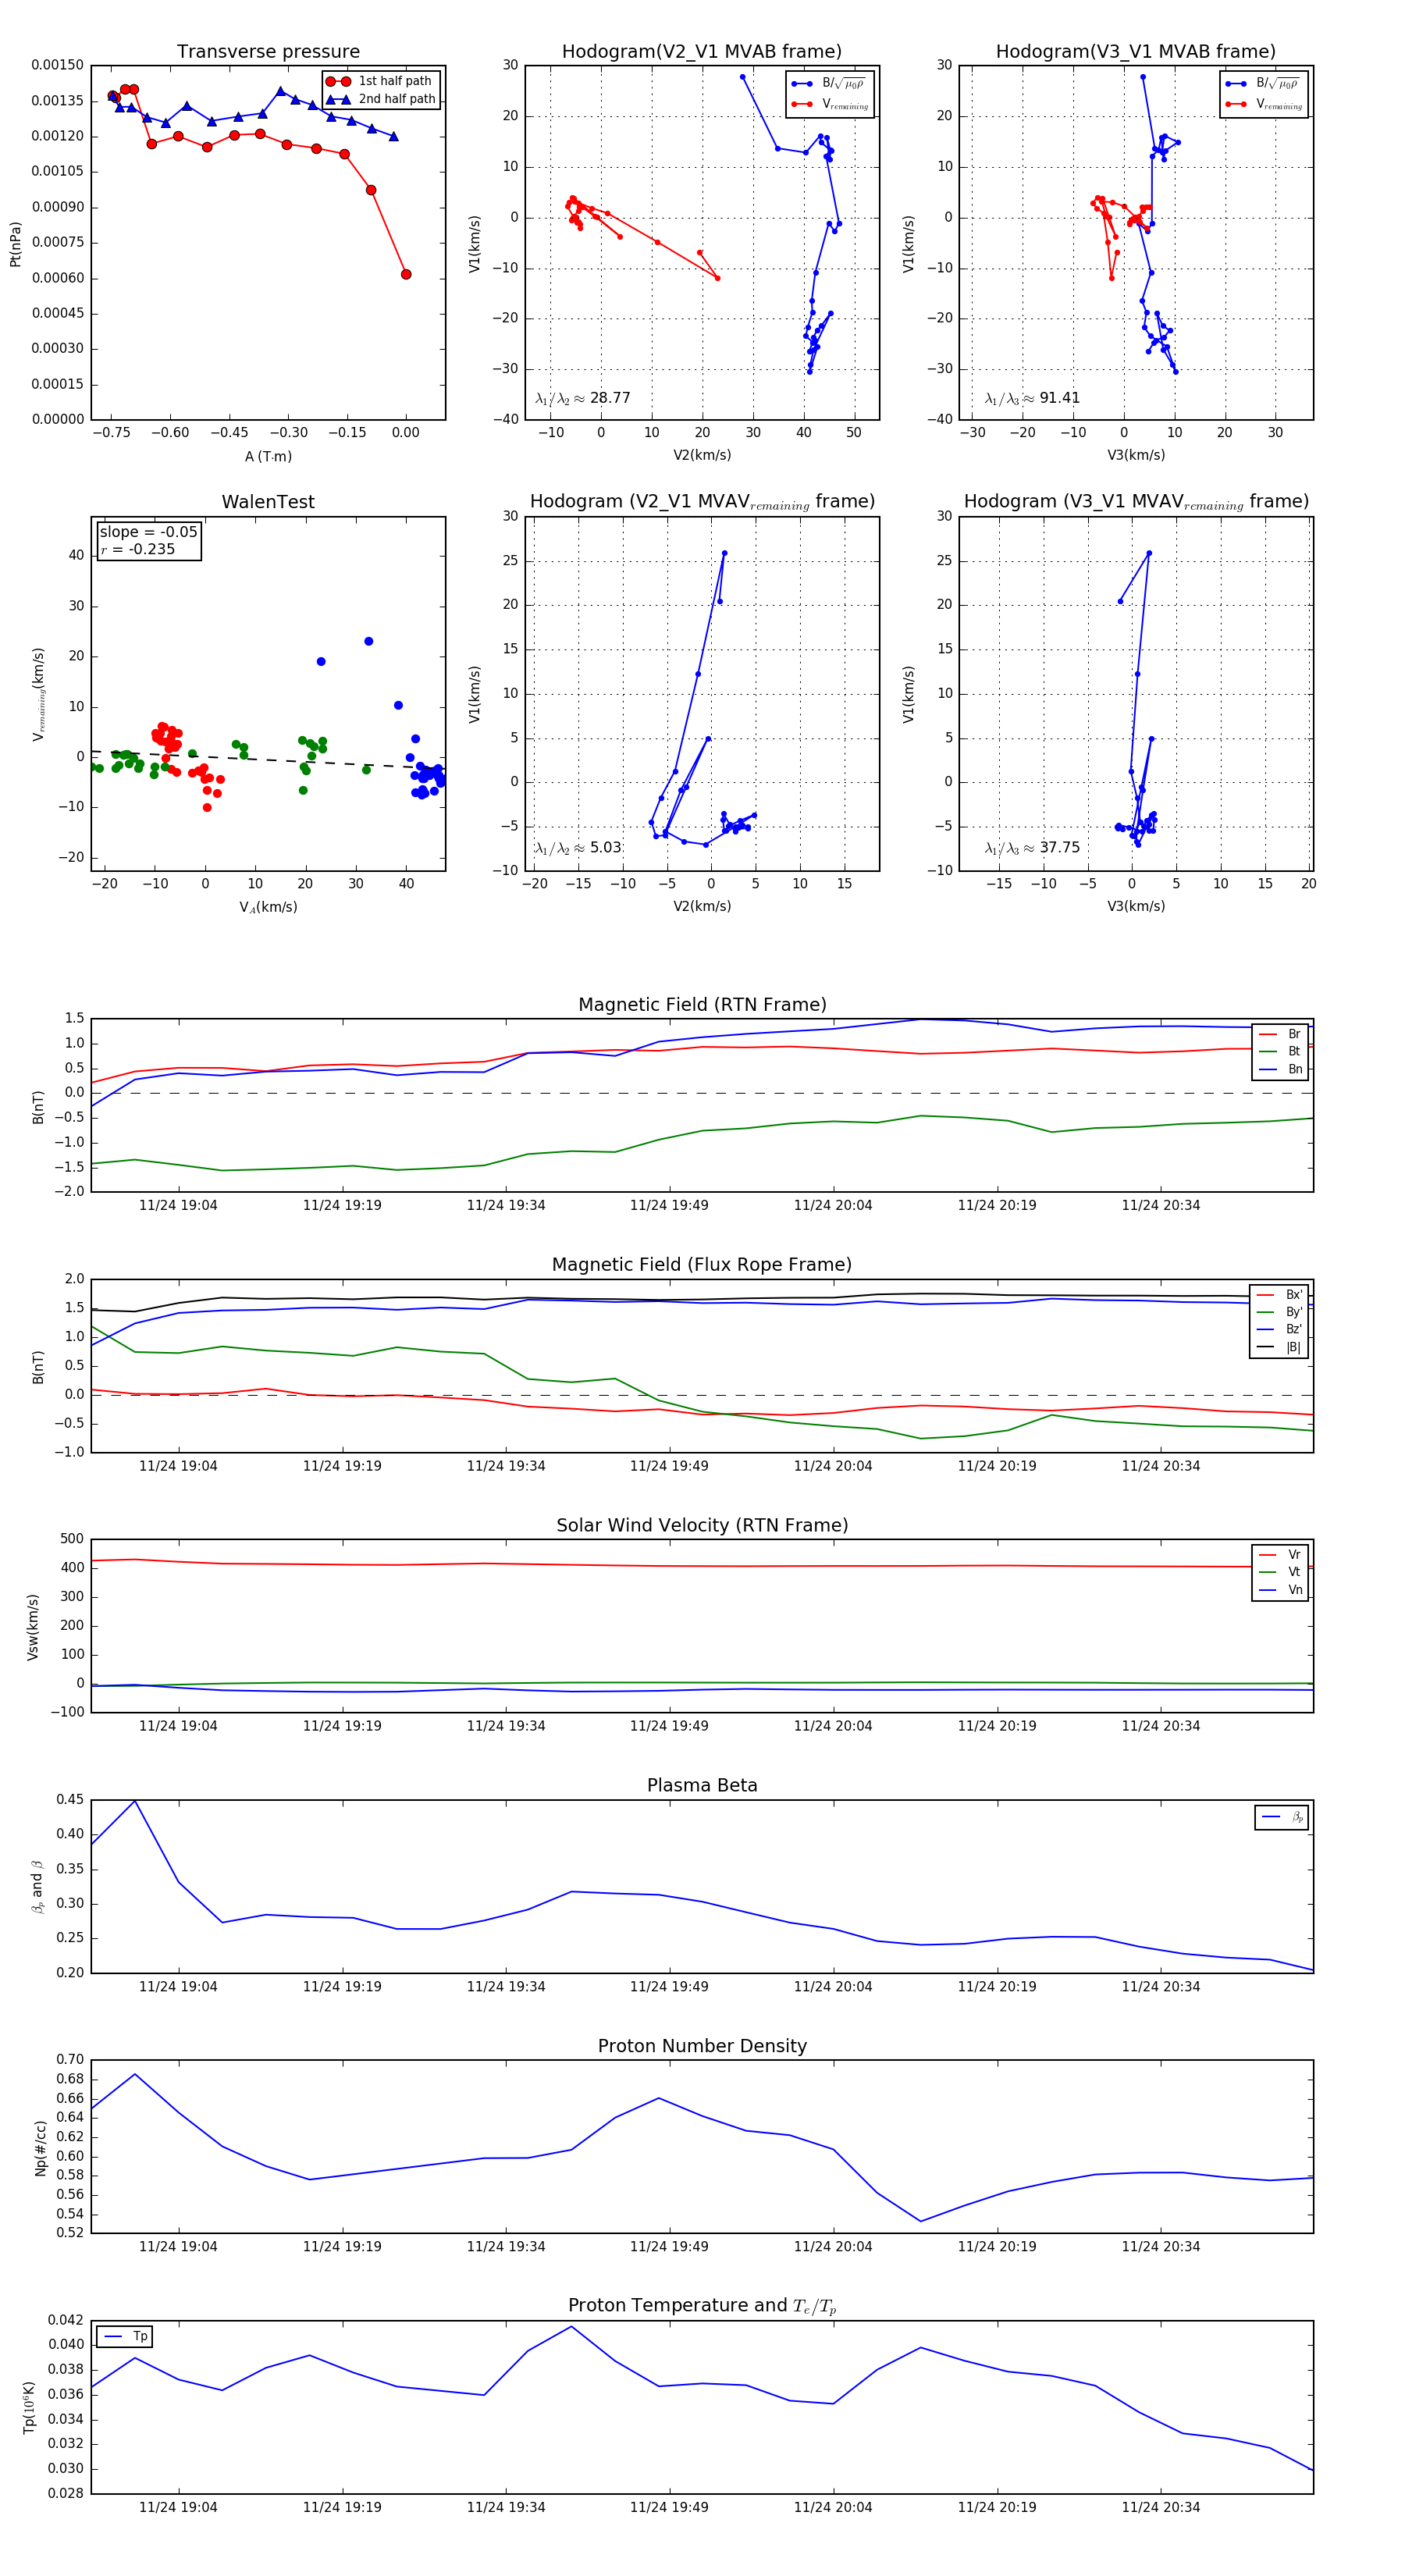Click the 0.70 tick label in Proton Number Density

coord(70,2060)
